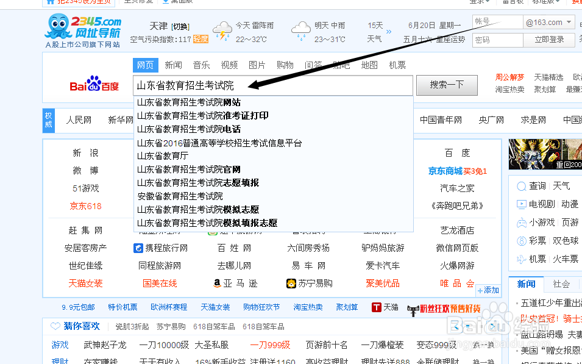Open the 中国青年网 link

pos(441,120)
